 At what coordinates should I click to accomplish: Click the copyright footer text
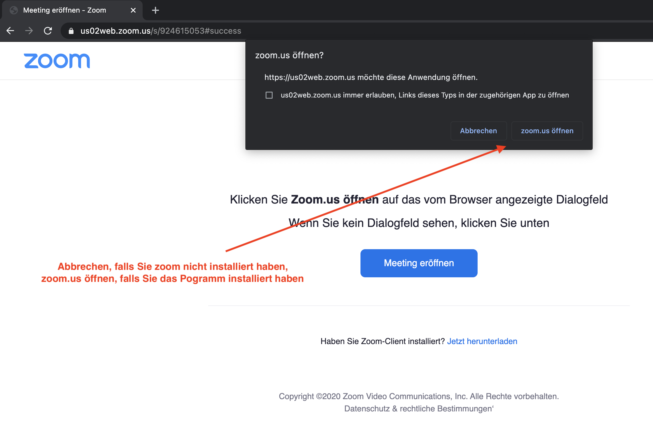click(419, 396)
